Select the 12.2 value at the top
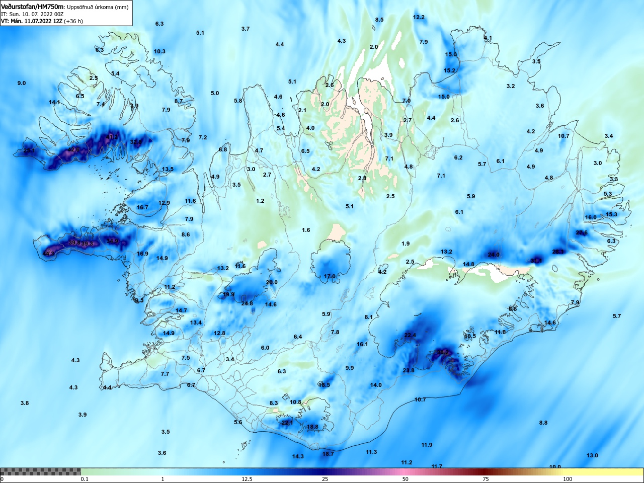 tap(419, 17)
